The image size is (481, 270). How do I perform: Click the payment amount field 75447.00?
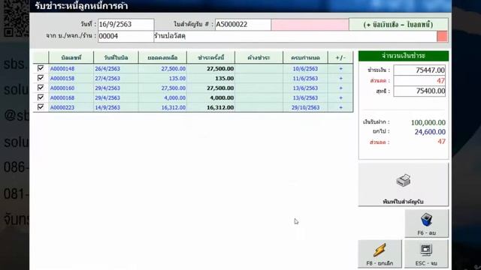(419, 70)
